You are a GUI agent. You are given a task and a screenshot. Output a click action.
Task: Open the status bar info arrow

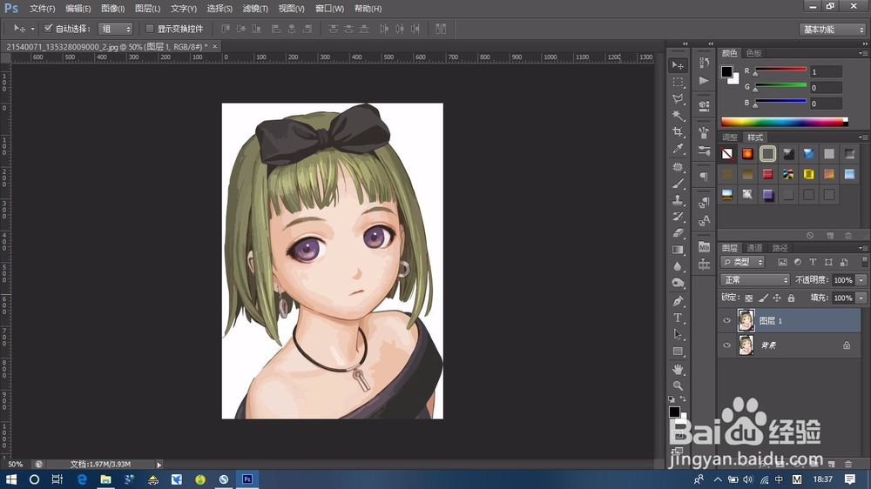pos(159,465)
